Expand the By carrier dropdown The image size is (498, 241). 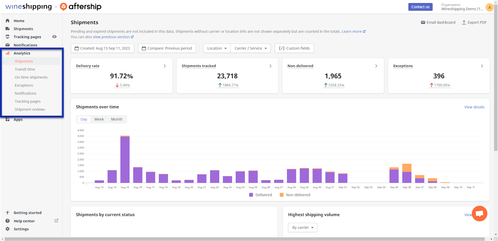click(x=302, y=227)
